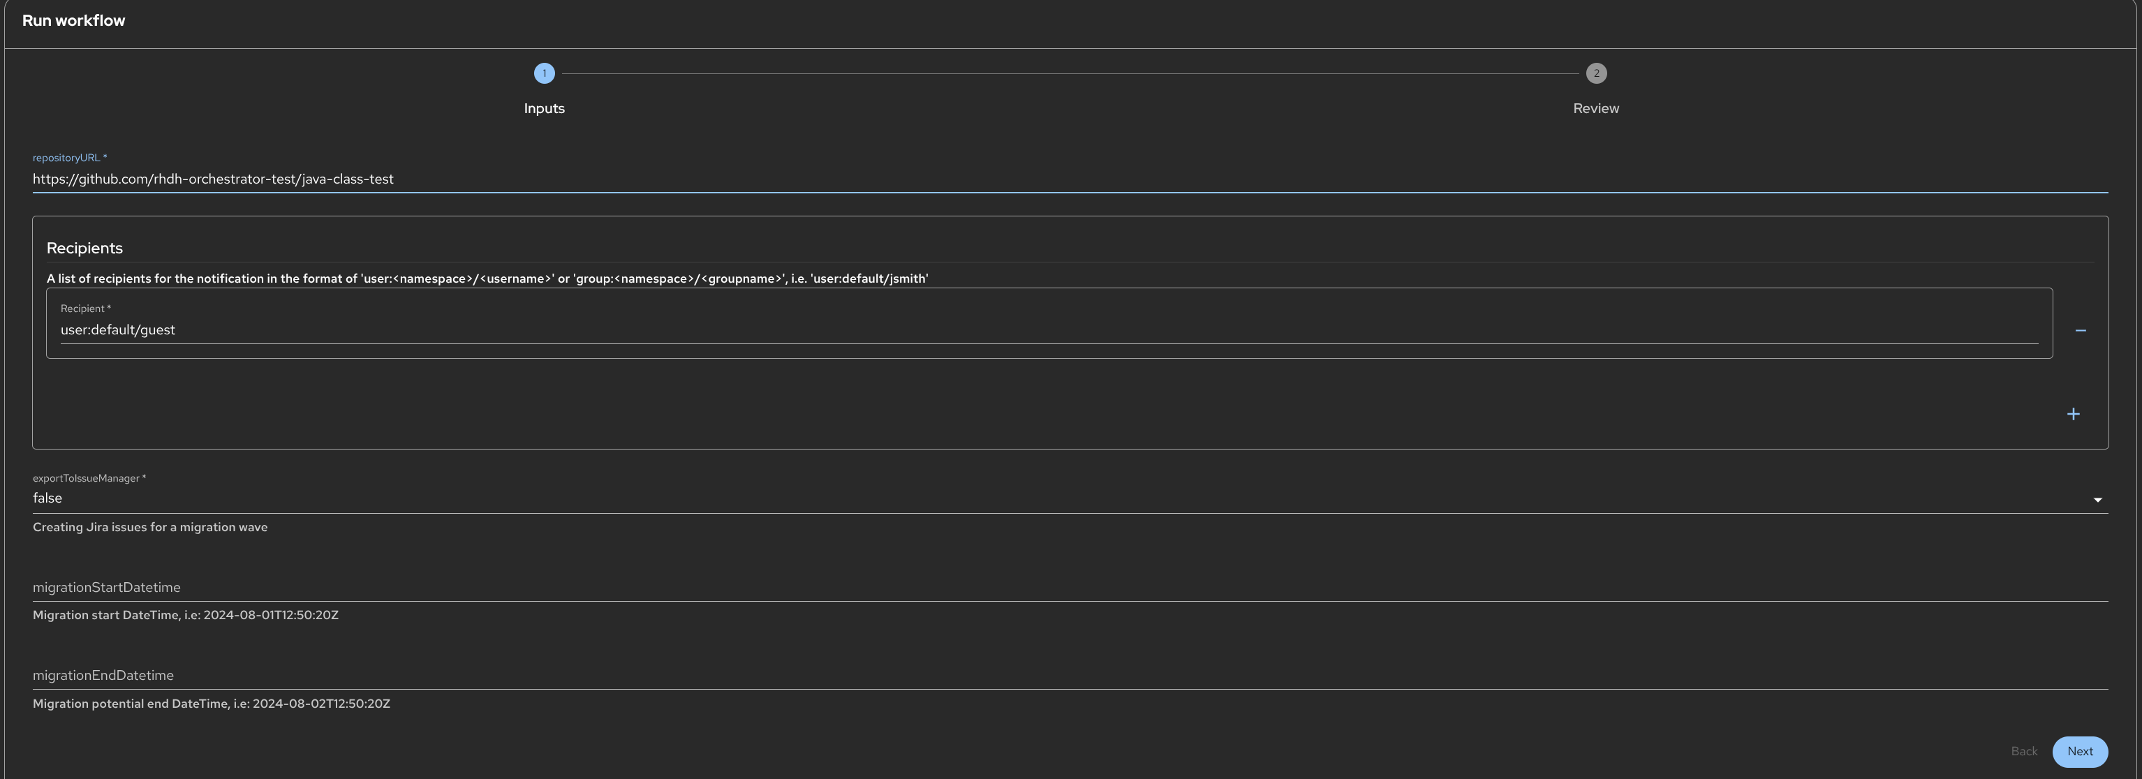
Task: Click the 'Creating Jira issues' helper text
Action: click(x=149, y=527)
